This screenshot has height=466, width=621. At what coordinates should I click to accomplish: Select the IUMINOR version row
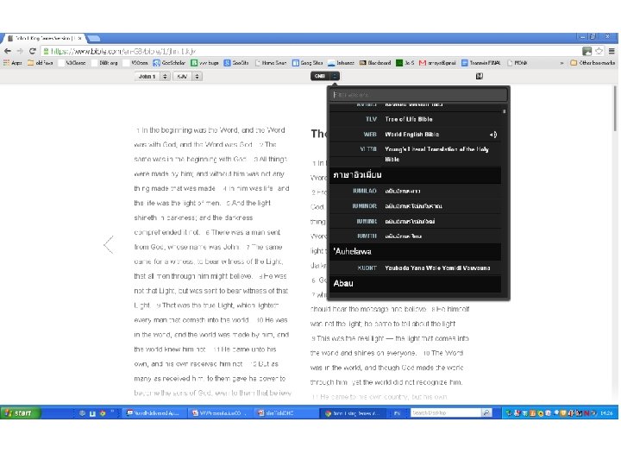[415, 206]
